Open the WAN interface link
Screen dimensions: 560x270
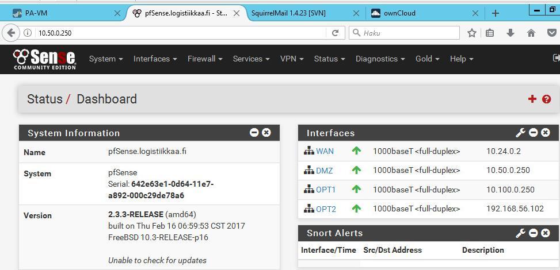point(325,151)
